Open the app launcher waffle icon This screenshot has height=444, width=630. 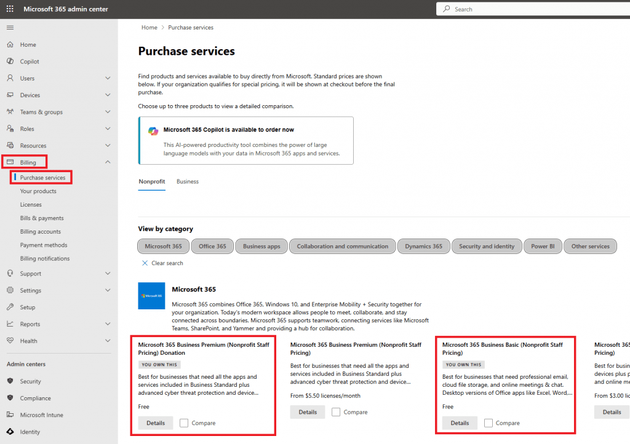click(x=10, y=9)
